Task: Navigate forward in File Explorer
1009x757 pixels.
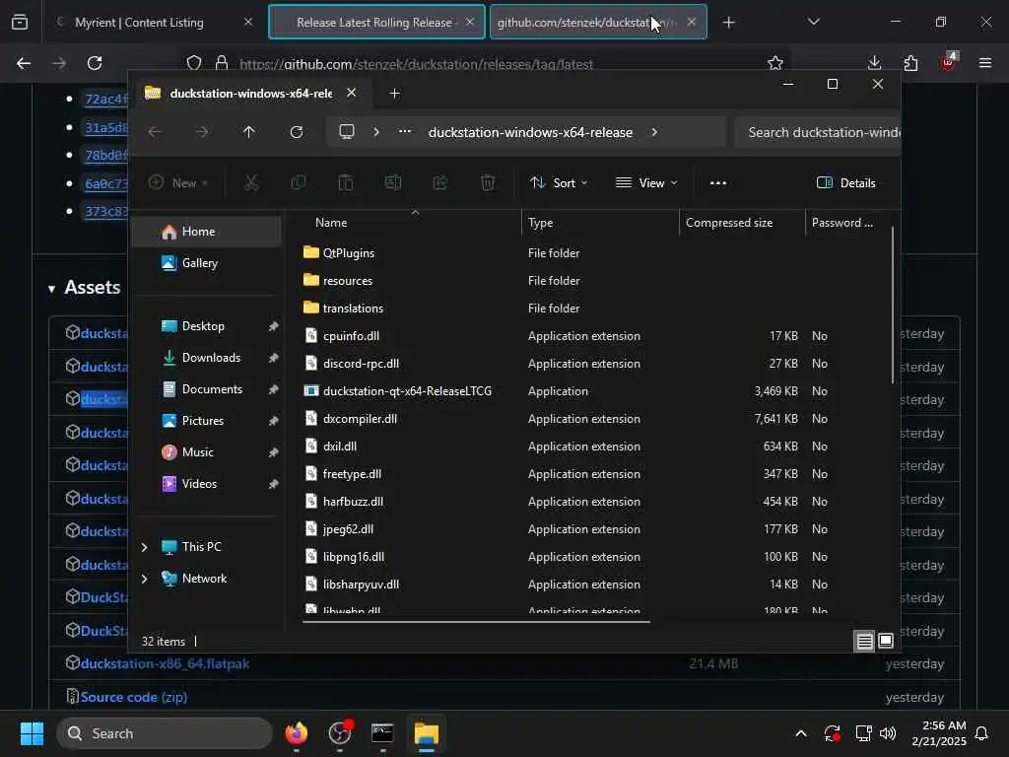Action: point(202,132)
